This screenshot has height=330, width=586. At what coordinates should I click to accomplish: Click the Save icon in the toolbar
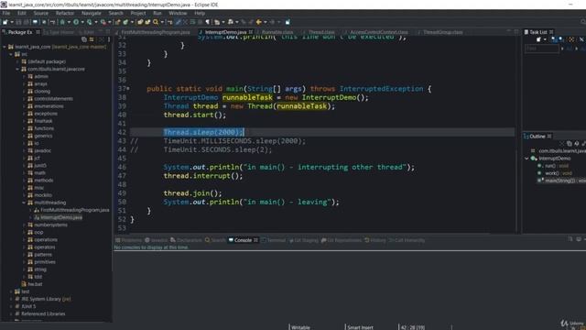pos(18,22)
